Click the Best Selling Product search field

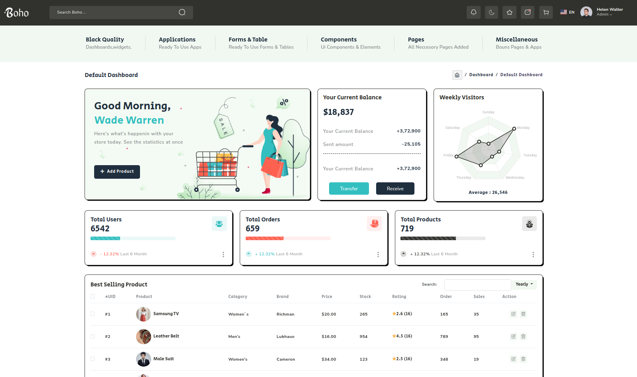coord(477,285)
